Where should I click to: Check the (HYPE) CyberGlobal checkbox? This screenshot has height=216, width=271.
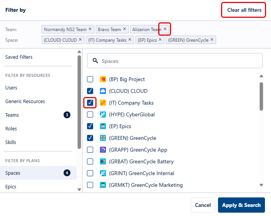[90, 114]
